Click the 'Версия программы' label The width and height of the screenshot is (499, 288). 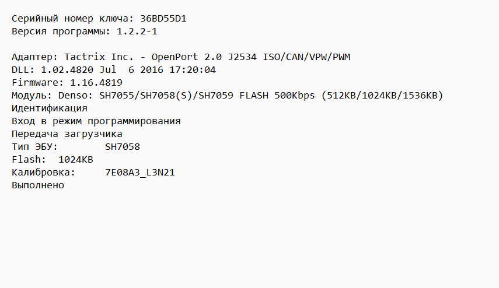pyautogui.click(x=61, y=31)
